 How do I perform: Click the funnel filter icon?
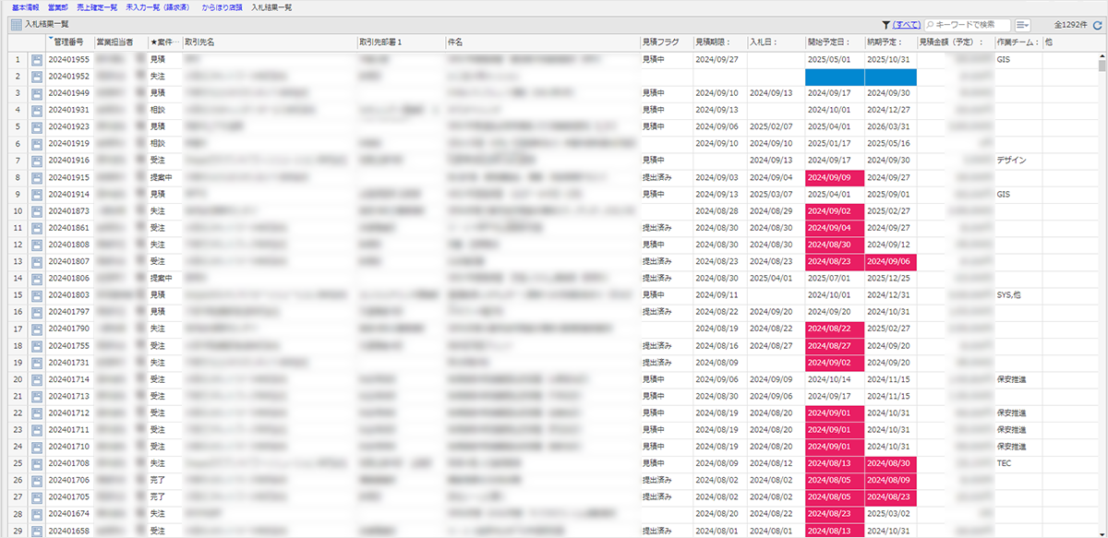(885, 25)
